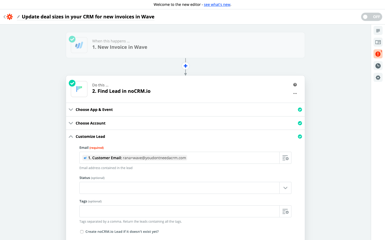
Task: Click the help question mark on step 2
Action: pos(295,85)
